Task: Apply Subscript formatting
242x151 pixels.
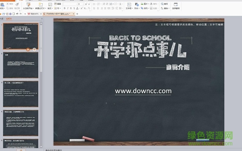Action: 85,8
